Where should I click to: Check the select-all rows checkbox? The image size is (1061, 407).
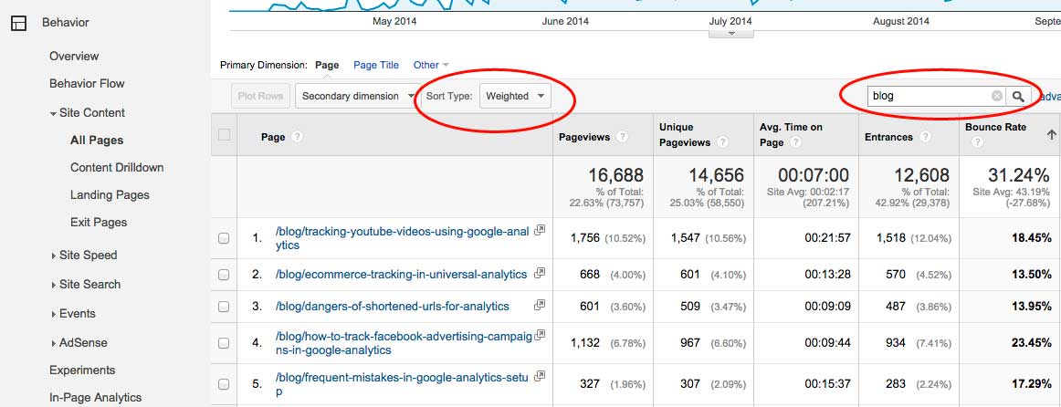pos(225,136)
